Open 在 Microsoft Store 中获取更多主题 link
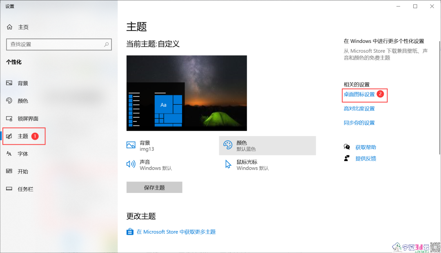 (176, 232)
